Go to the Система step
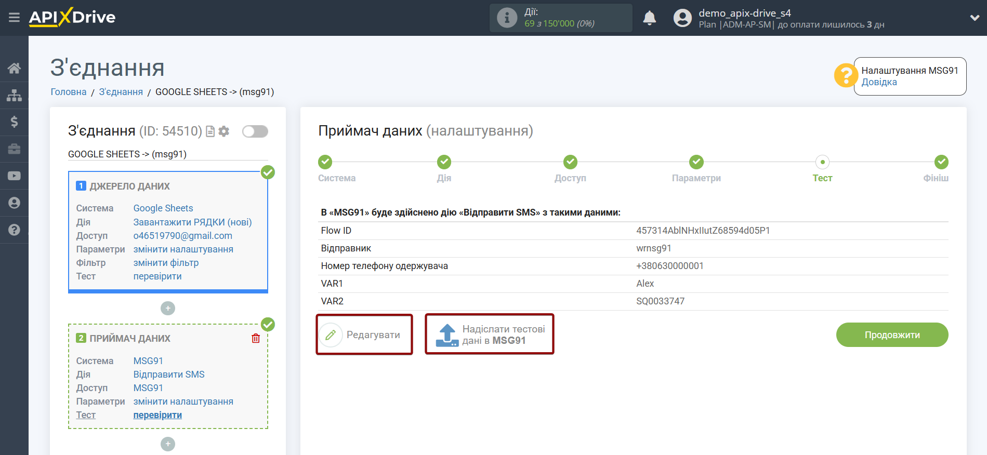The height and width of the screenshot is (455, 987). pos(325,162)
